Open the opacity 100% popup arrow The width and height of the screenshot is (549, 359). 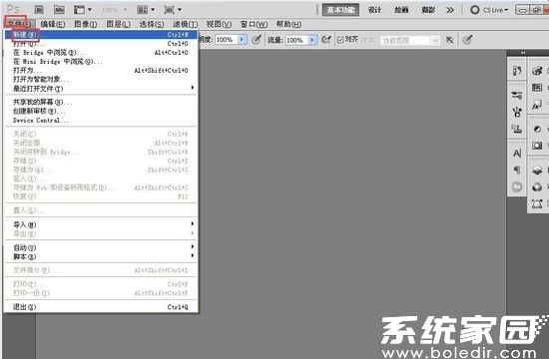[x=242, y=40]
